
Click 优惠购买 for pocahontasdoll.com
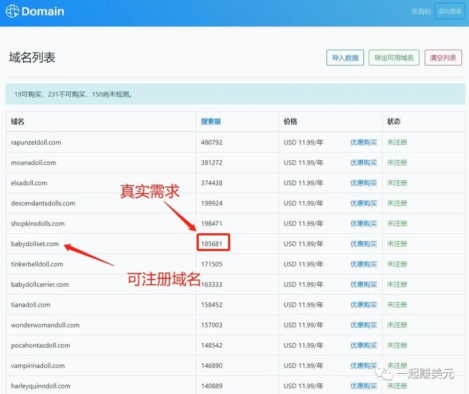click(363, 345)
